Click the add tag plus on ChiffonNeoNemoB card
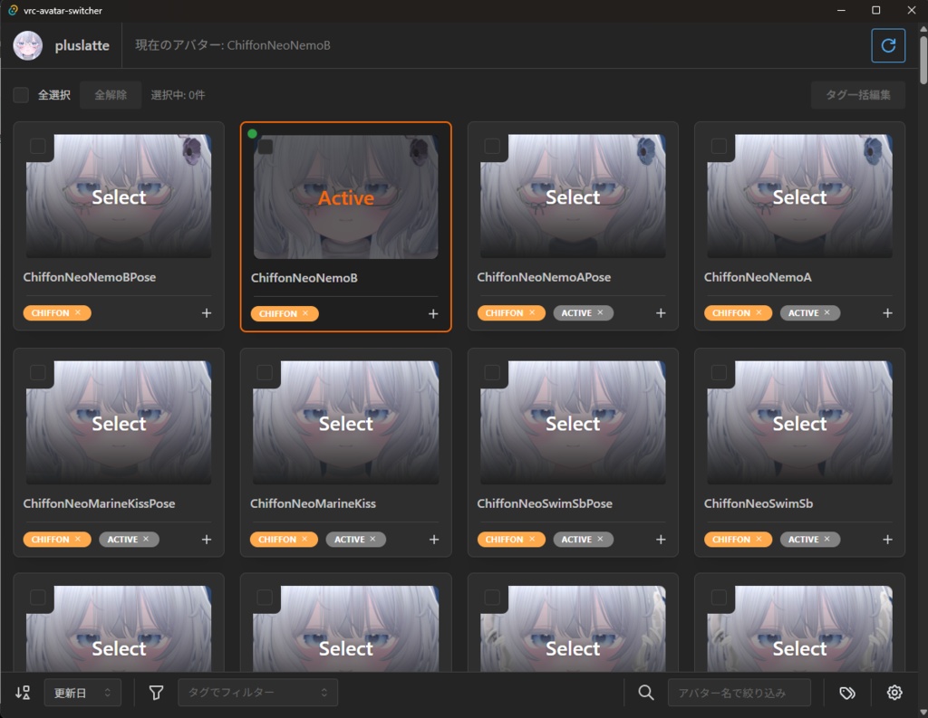928x718 pixels. [x=433, y=313]
